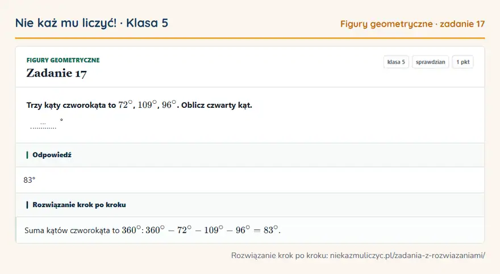Click the answer '83°'
The width and height of the screenshot is (500, 274).
[30, 180]
